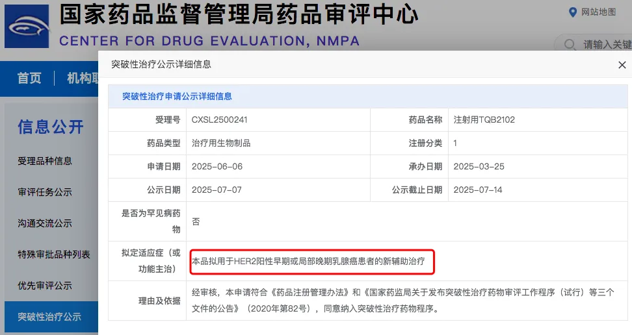Click the 理由及依据 label cell

[x=147, y=301]
